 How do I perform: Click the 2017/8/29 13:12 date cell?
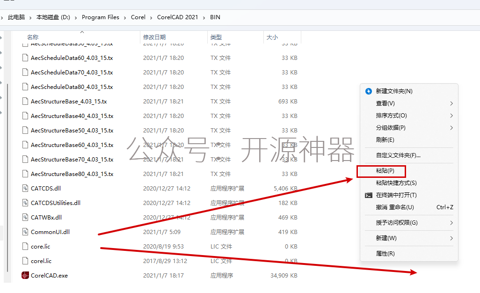[x=165, y=261]
